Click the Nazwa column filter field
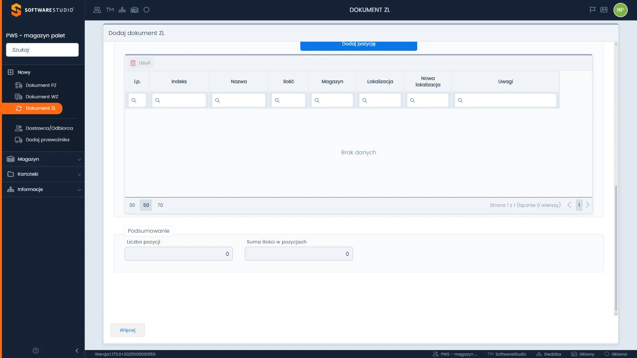The image size is (637, 358). [x=239, y=100]
